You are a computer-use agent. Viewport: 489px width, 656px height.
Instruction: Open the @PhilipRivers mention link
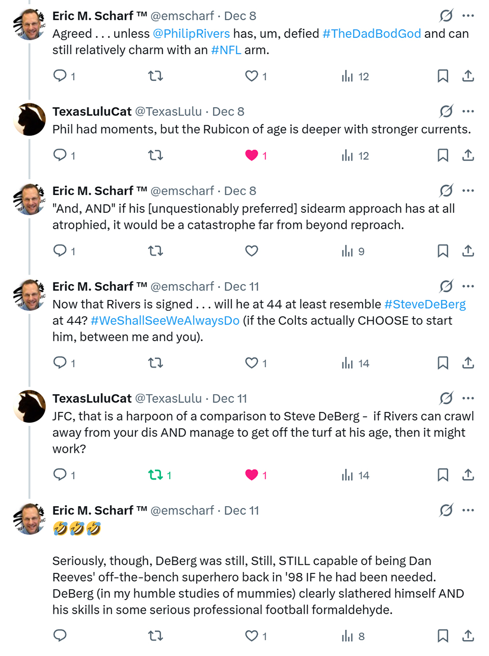pos(192,34)
